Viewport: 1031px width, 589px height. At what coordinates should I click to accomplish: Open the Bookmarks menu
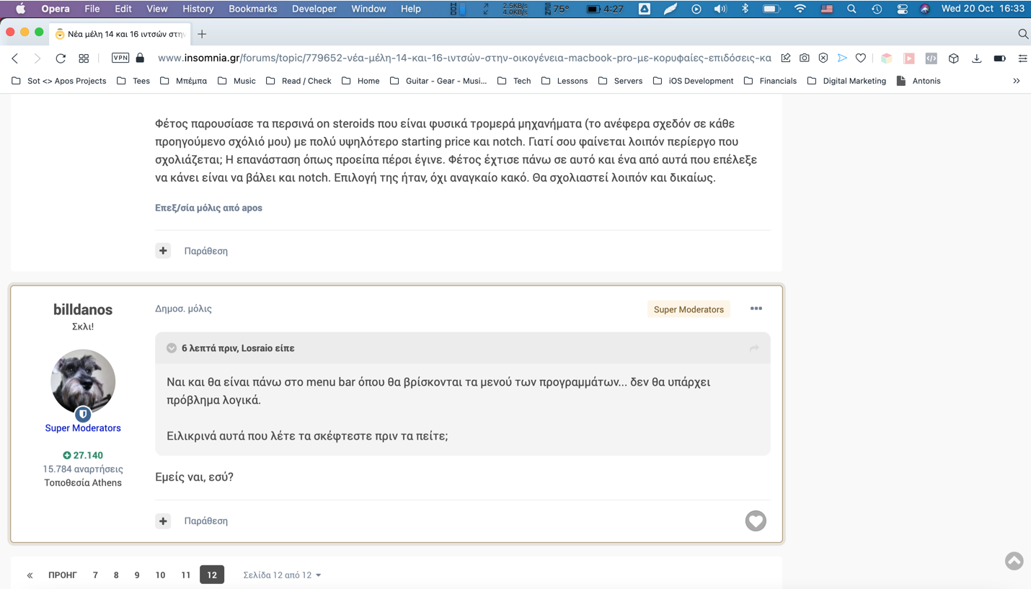pyautogui.click(x=252, y=9)
